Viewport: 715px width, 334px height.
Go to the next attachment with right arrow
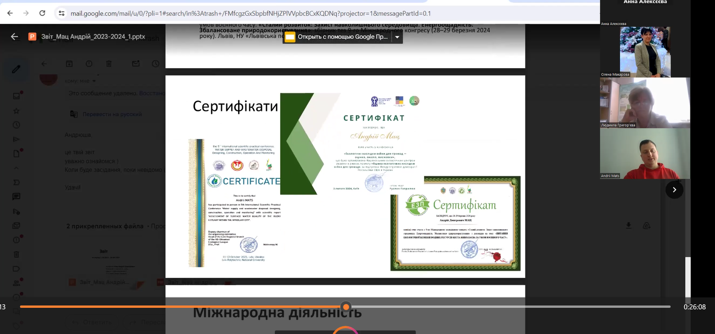pos(674,190)
